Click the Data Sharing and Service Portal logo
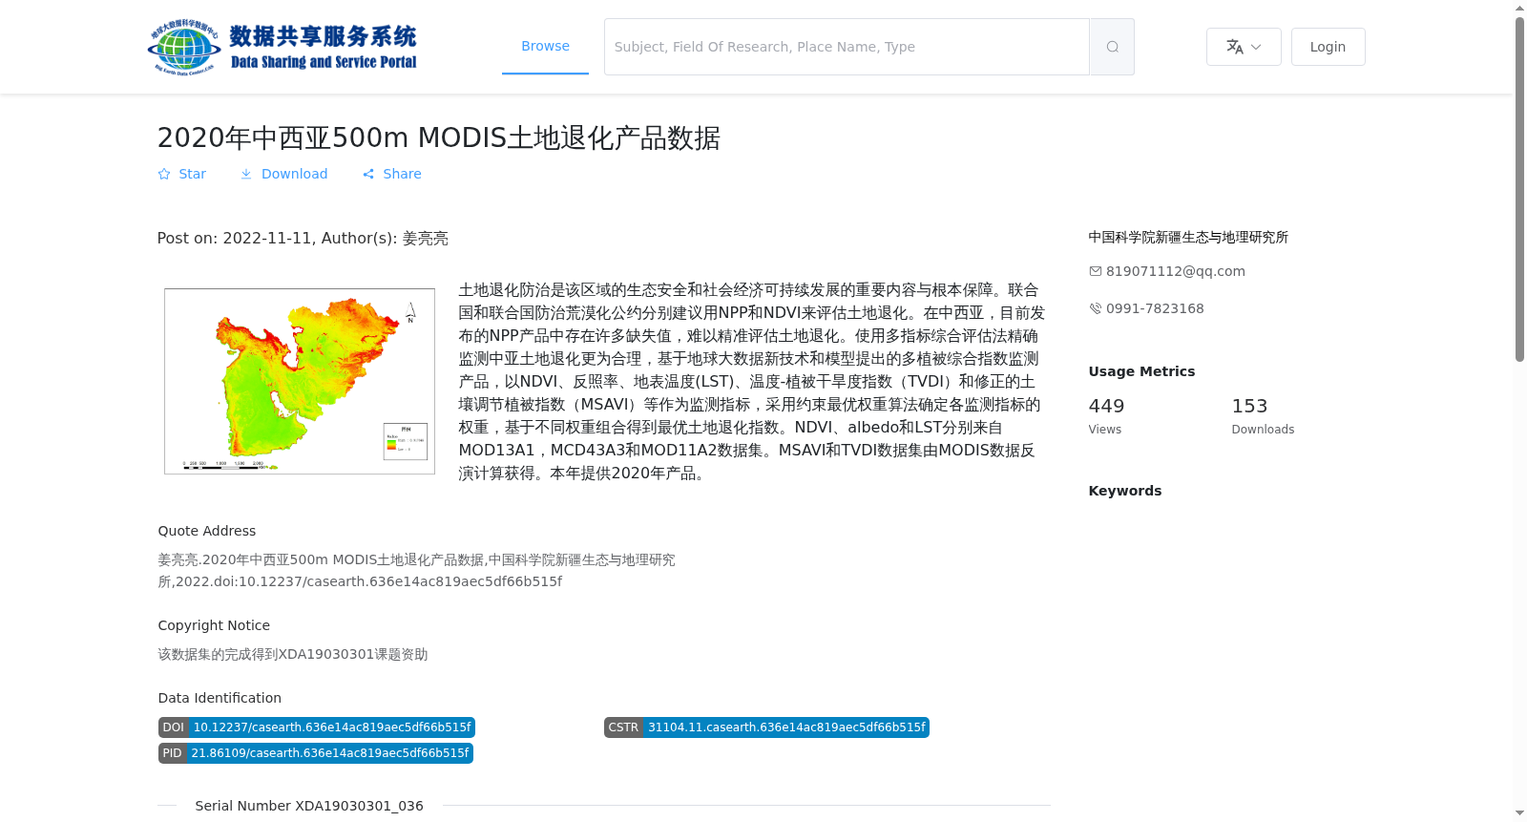This screenshot has width=1527, height=822. (x=282, y=47)
